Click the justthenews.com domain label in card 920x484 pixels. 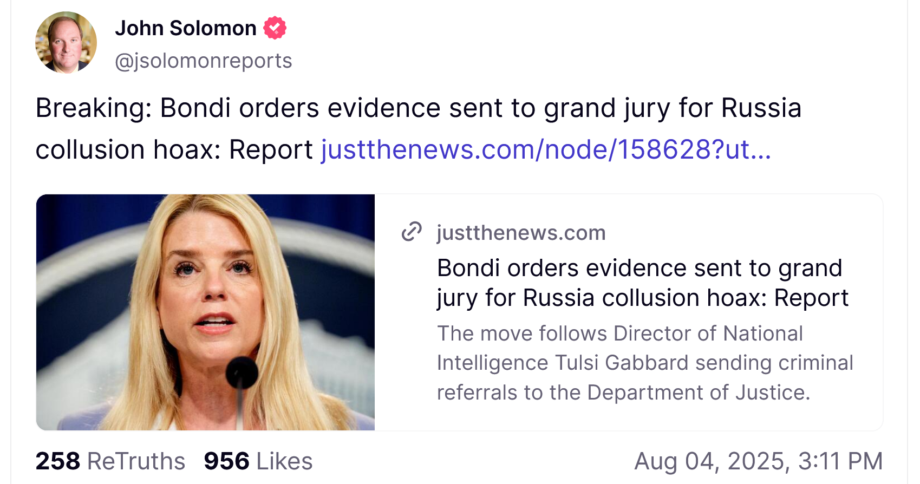coord(521,233)
